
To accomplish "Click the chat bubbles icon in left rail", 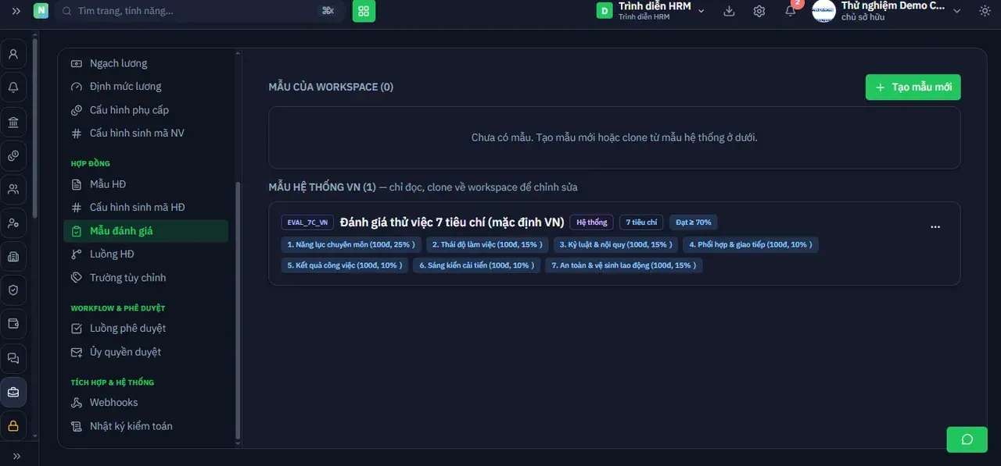I will click(x=13, y=358).
